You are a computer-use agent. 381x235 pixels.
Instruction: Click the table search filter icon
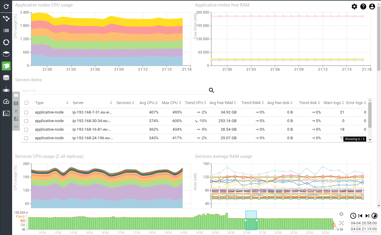[16, 103]
